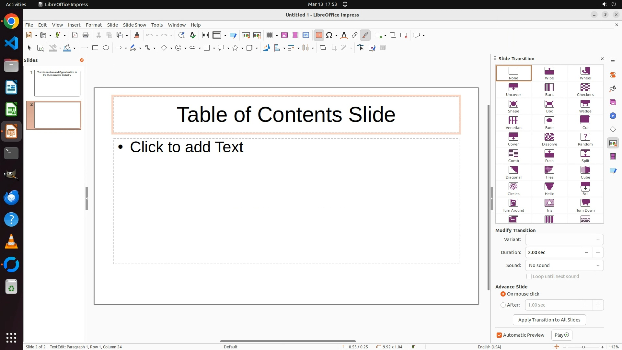This screenshot has width=622, height=350.
Task: Enable Loop until next sound checkbox
Action: click(x=529, y=276)
